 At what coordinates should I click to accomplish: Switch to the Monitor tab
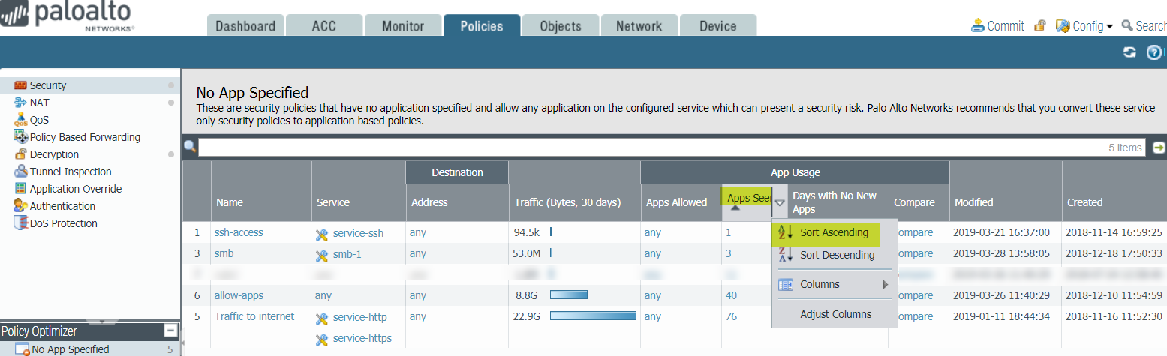[x=403, y=26]
